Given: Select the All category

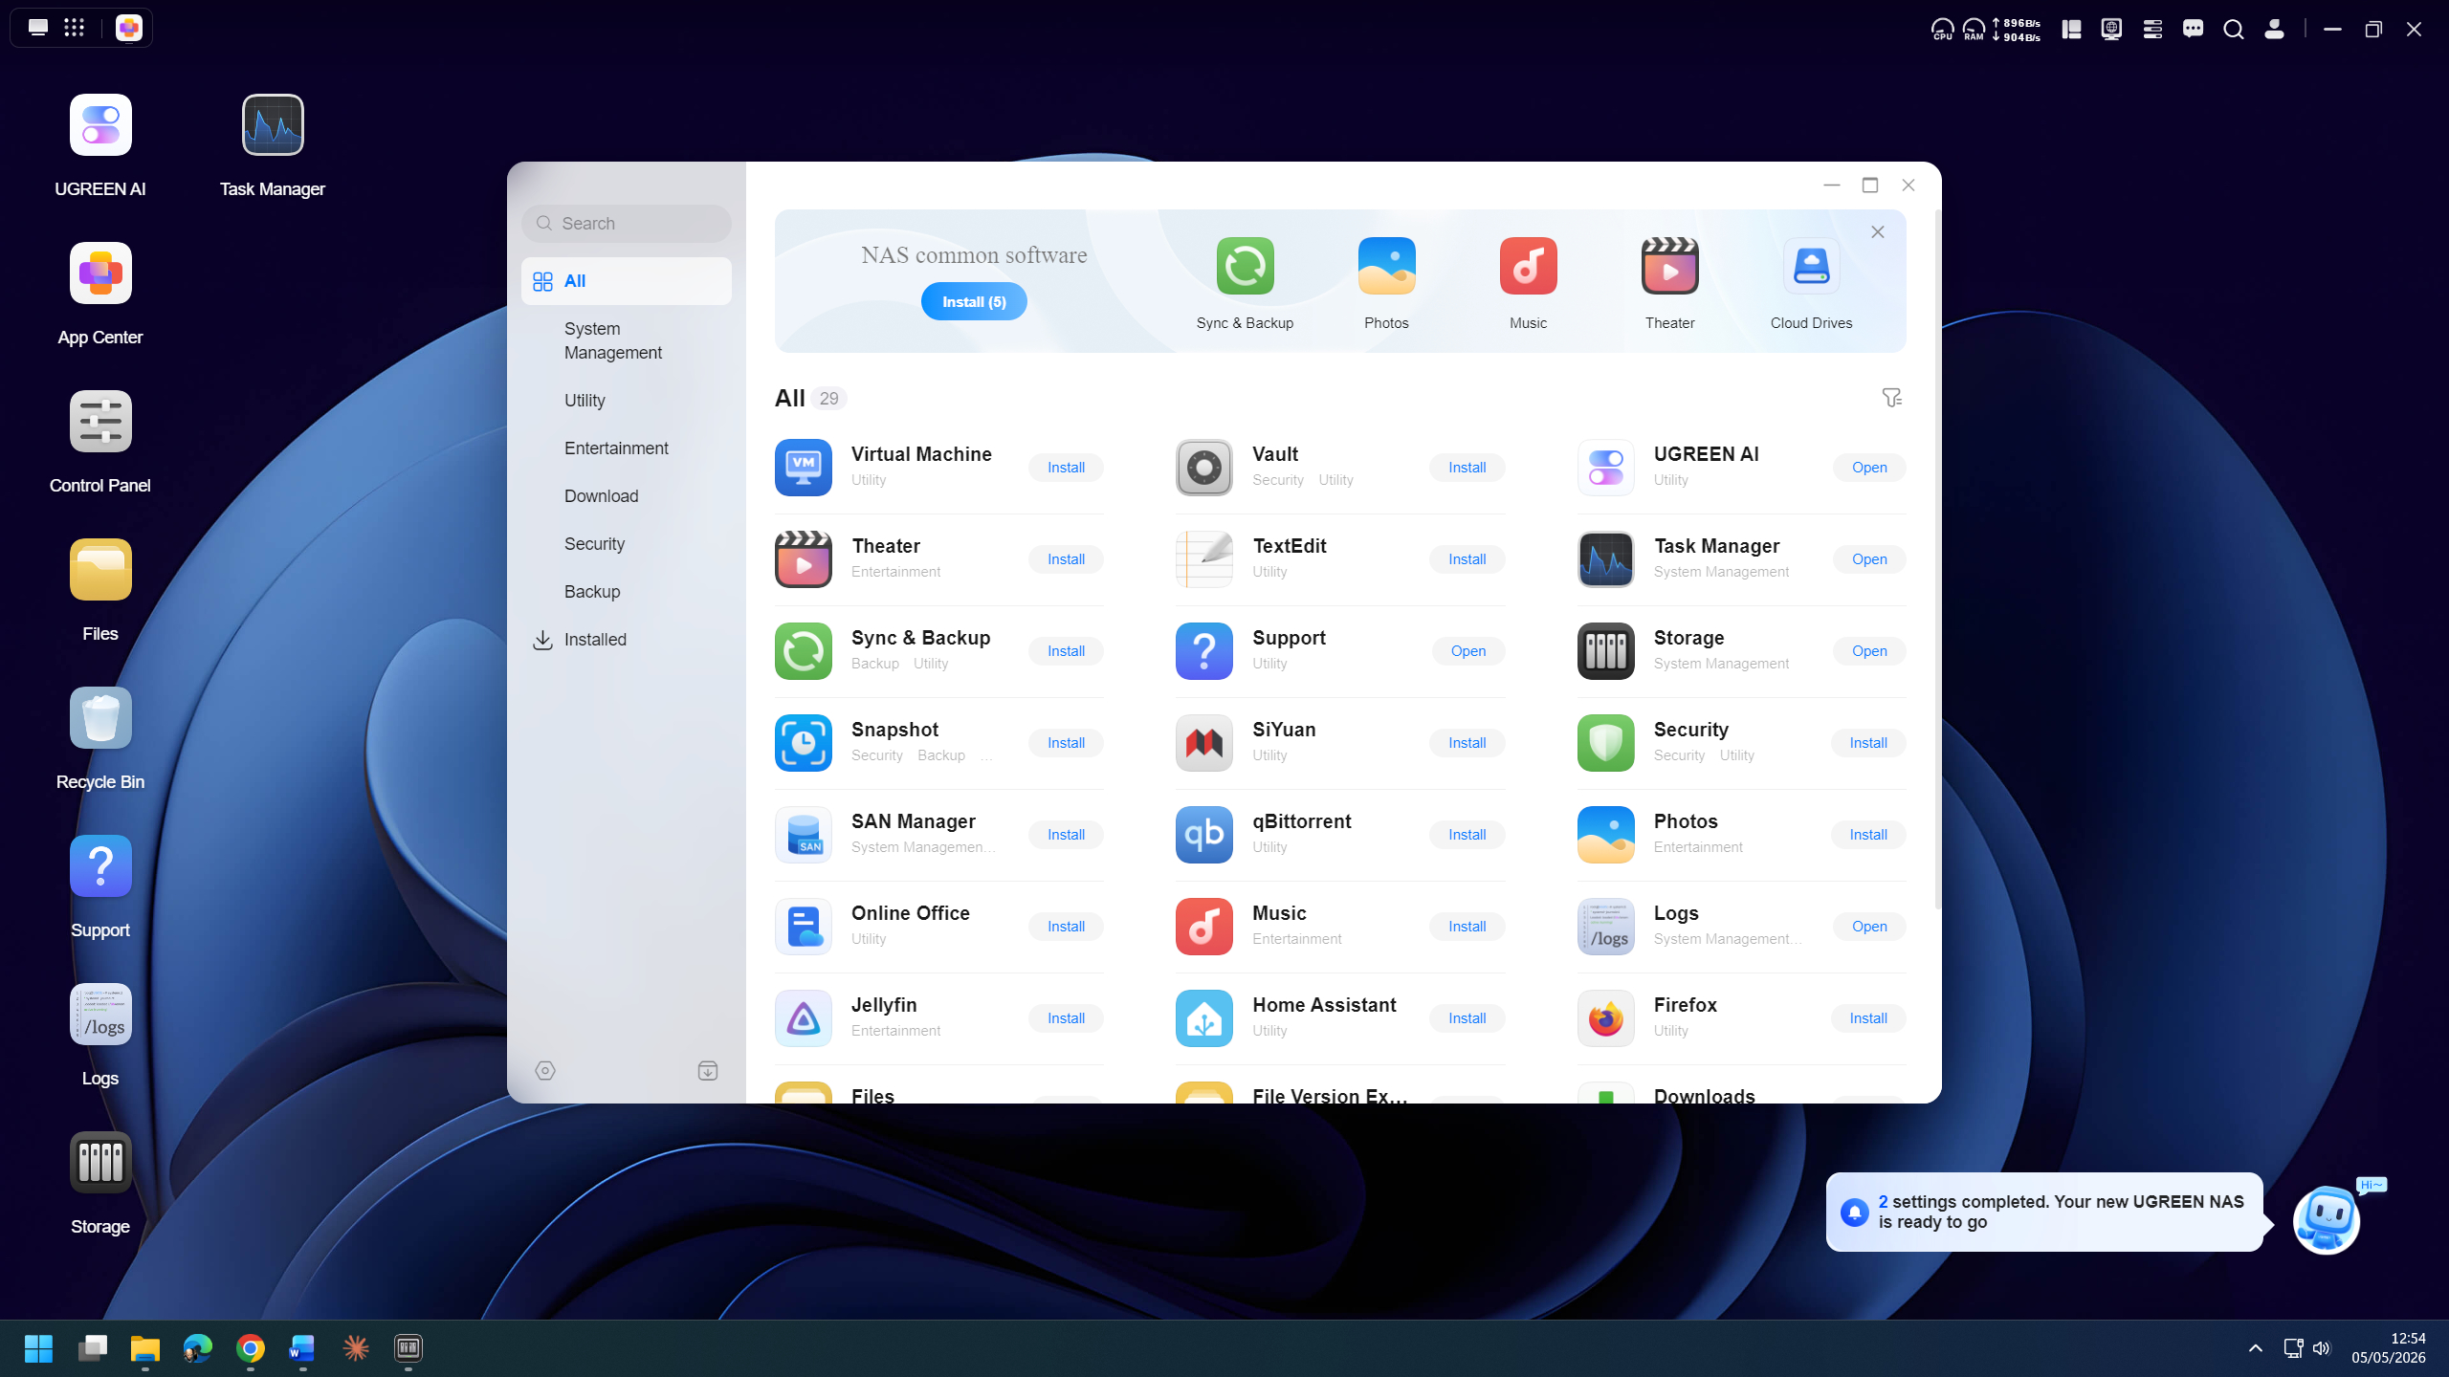Looking at the screenshot, I should click(627, 281).
